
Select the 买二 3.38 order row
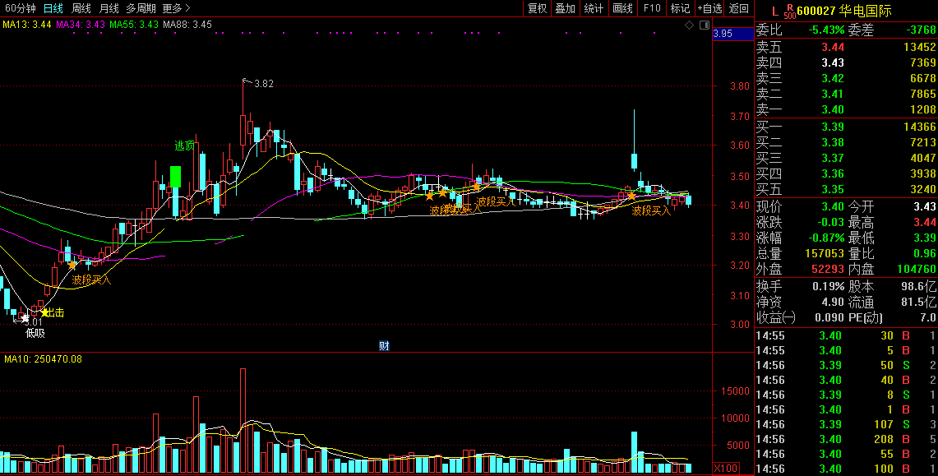(846, 142)
